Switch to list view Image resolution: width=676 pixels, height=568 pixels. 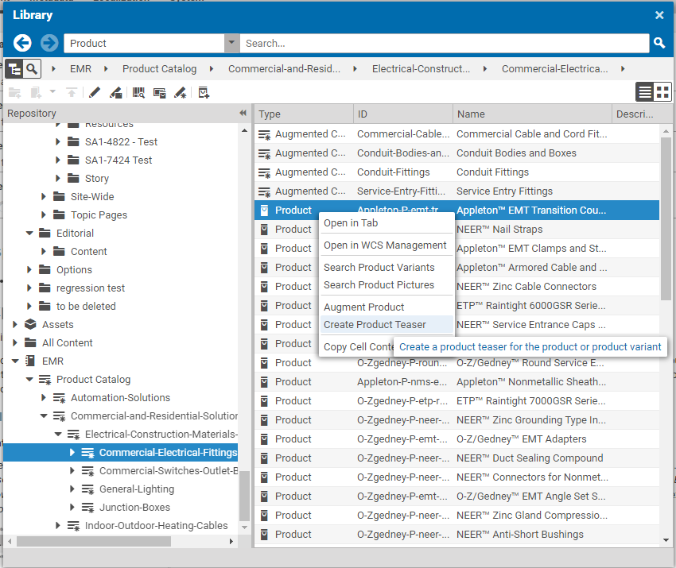click(645, 91)
